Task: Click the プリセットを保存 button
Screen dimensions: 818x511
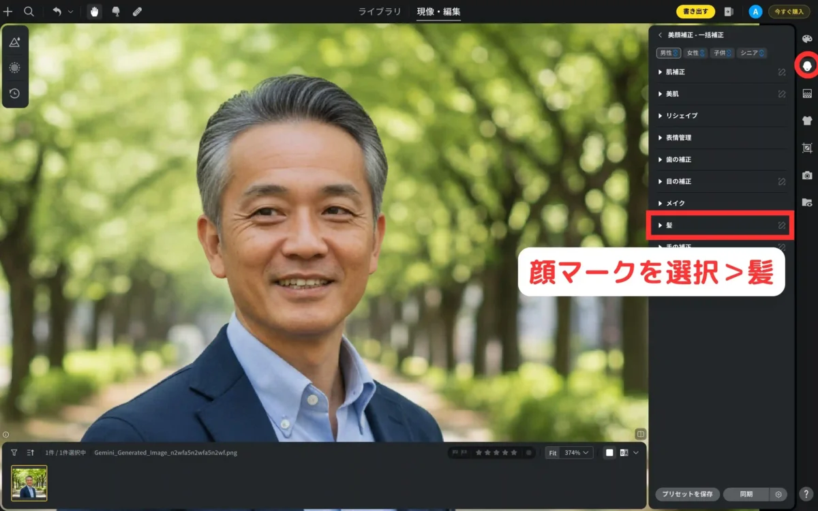Action: [x=687, y=495]
